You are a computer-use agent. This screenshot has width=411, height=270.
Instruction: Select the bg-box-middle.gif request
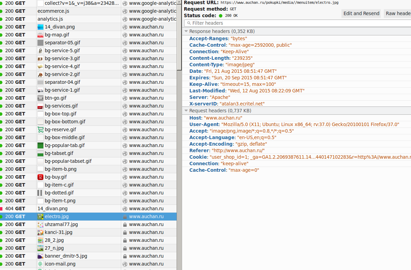[88, 137]
